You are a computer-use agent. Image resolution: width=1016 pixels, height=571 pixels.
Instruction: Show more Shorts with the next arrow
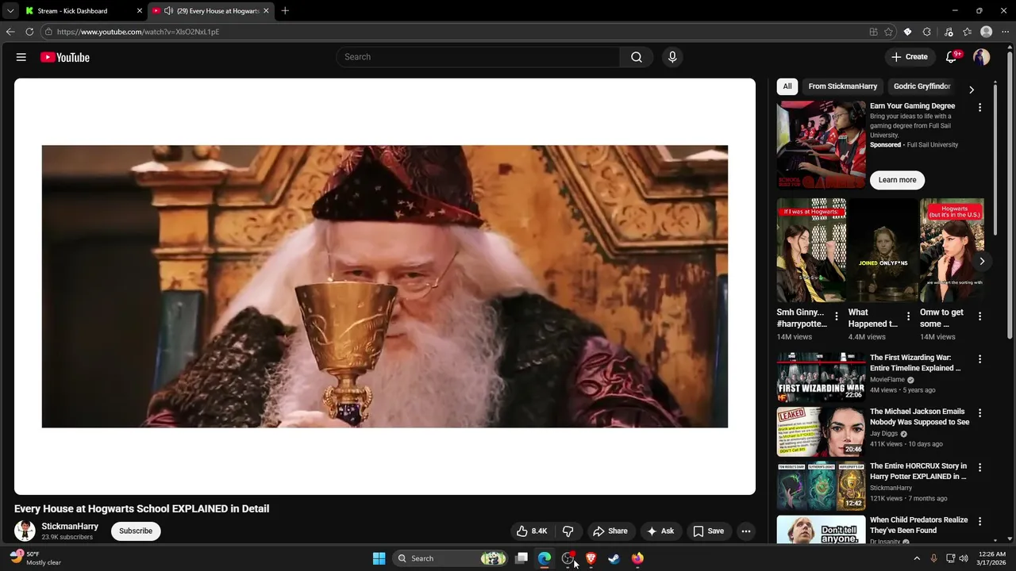[982, 261]
